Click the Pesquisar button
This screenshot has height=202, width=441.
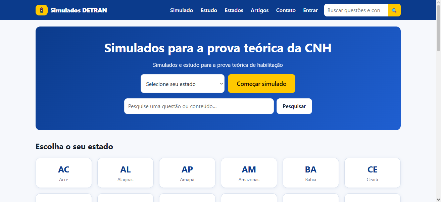[294, 106]
